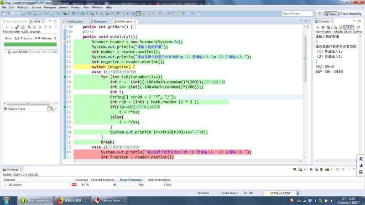Click Coverage Remove All Sessions icon
Screen dimensions: 365x205
click(x=316, y=169)
